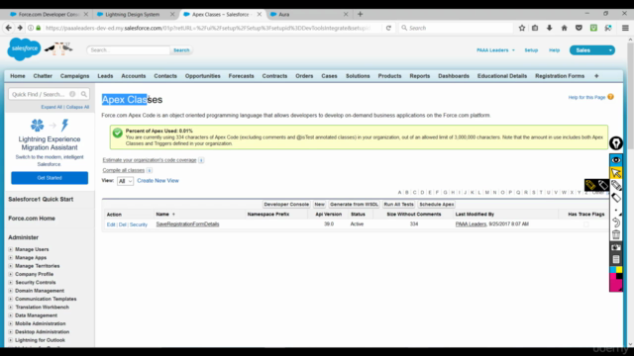Bookmark page with the star icon

[x=522, y=28]
